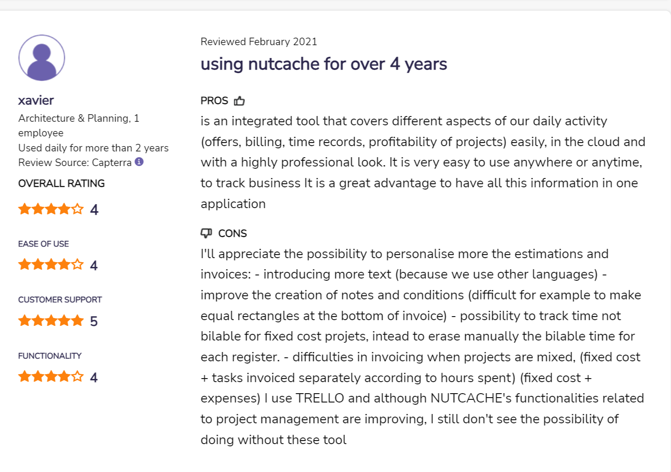Click the Review Source: Capterra text
The width and height of the screenshot is (671, 472).
75,162
